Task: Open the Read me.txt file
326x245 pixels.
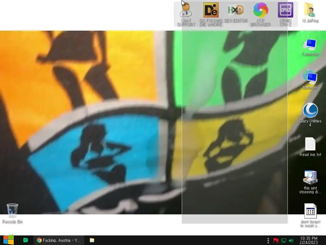Action: point(310,147)
